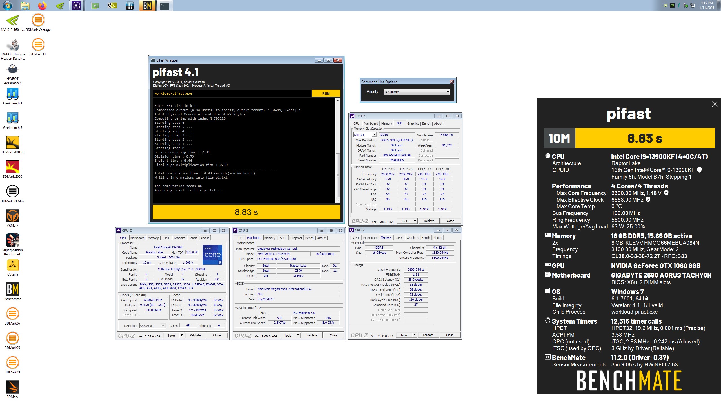Open the 3DMark 2001SE desktop icon
The image size is (721, 405).
pyautogui.click(x=13, y=145)
